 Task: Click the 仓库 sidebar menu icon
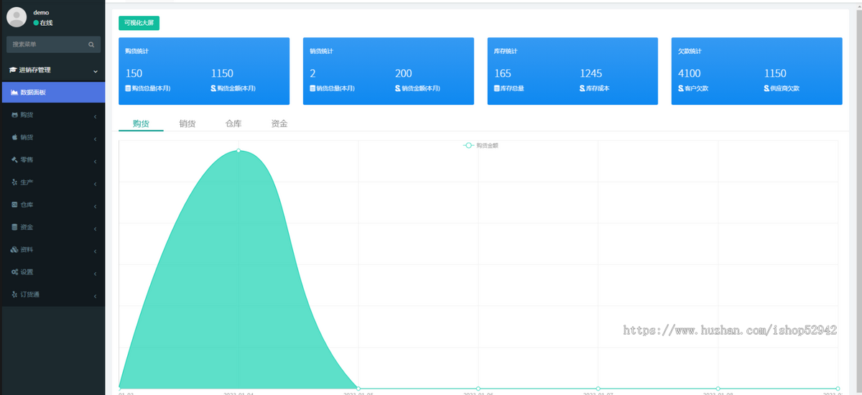pyautogui.click(x=15, y=205)
